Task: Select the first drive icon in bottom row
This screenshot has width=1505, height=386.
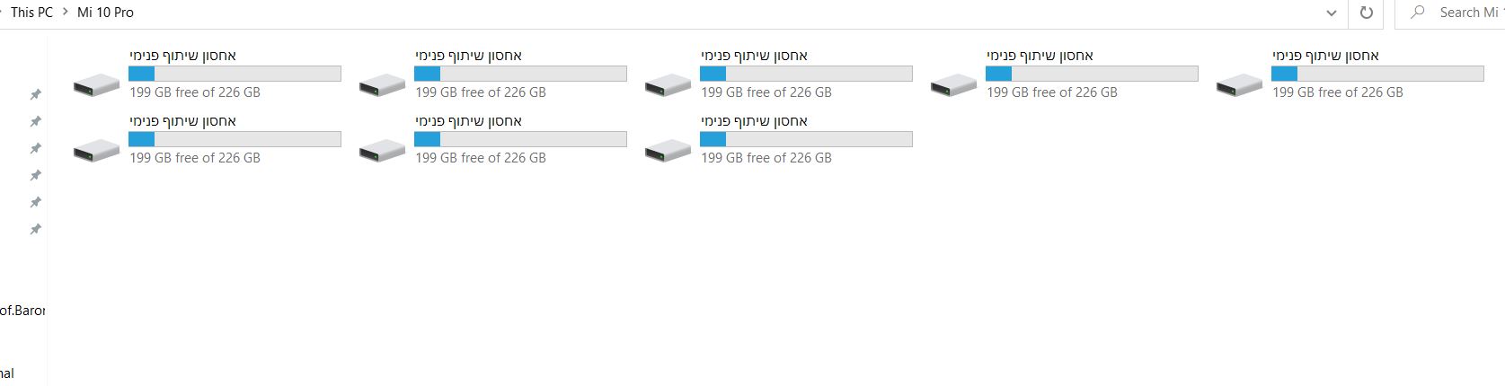Action: (x=96, y=151)
